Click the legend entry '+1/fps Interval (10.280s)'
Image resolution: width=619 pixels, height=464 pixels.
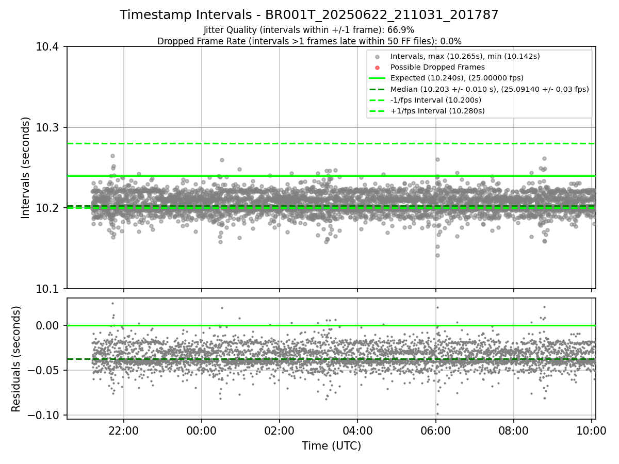437,111
